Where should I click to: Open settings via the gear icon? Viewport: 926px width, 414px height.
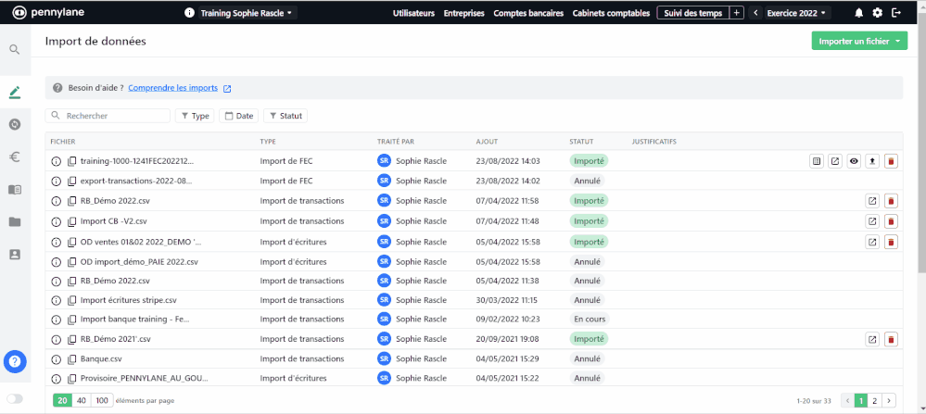click(x=877, y=13)
